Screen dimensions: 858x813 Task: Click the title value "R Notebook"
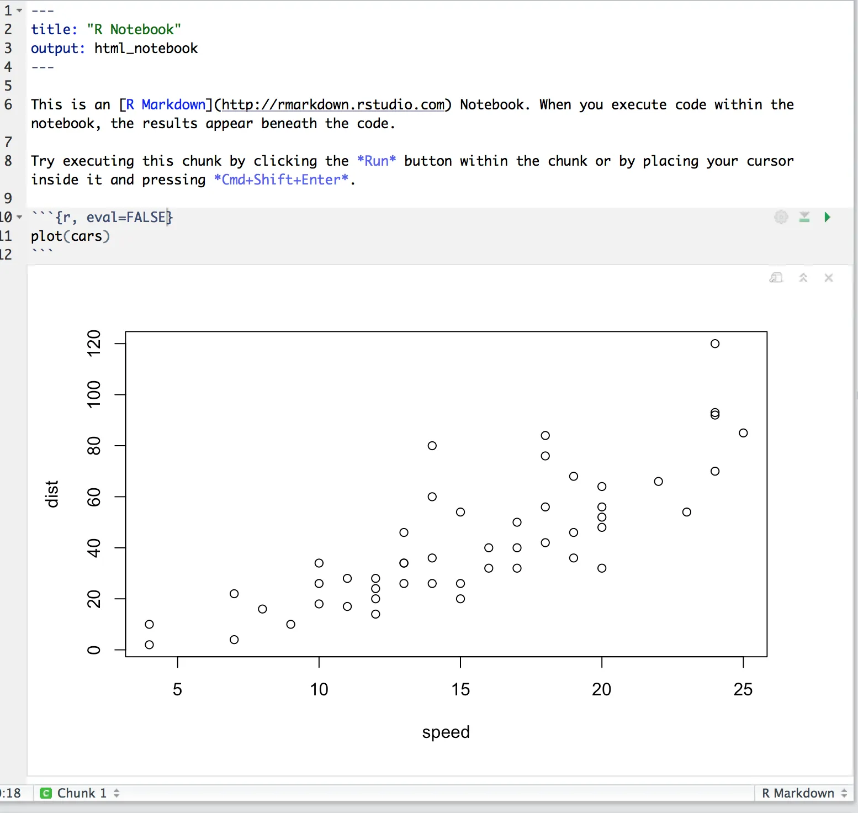pos(134,29)
